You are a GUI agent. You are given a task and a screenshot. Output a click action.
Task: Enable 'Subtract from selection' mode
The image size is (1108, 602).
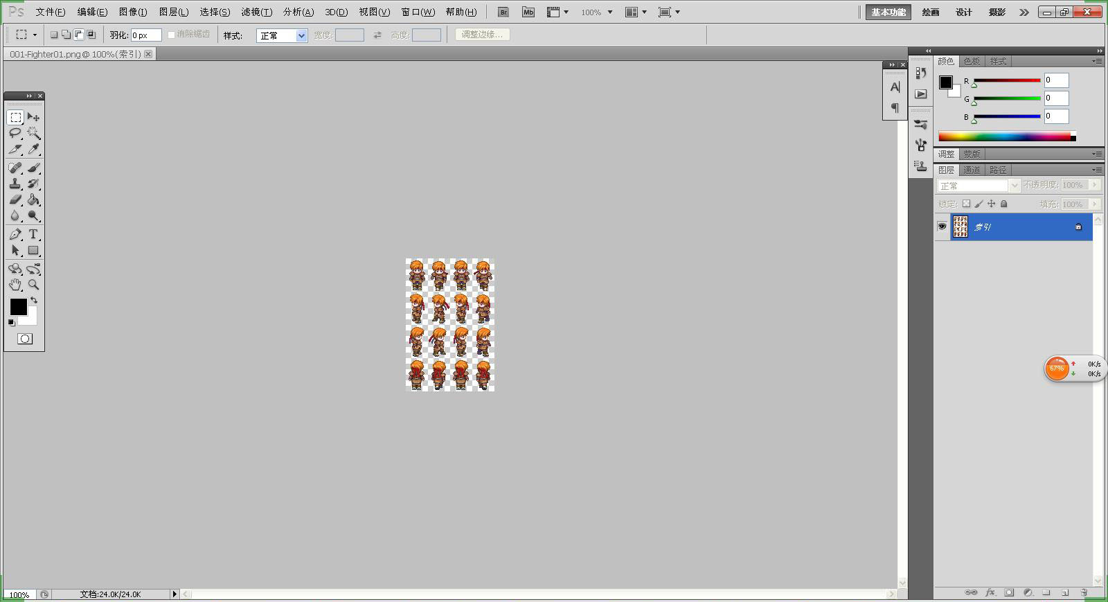78,35
